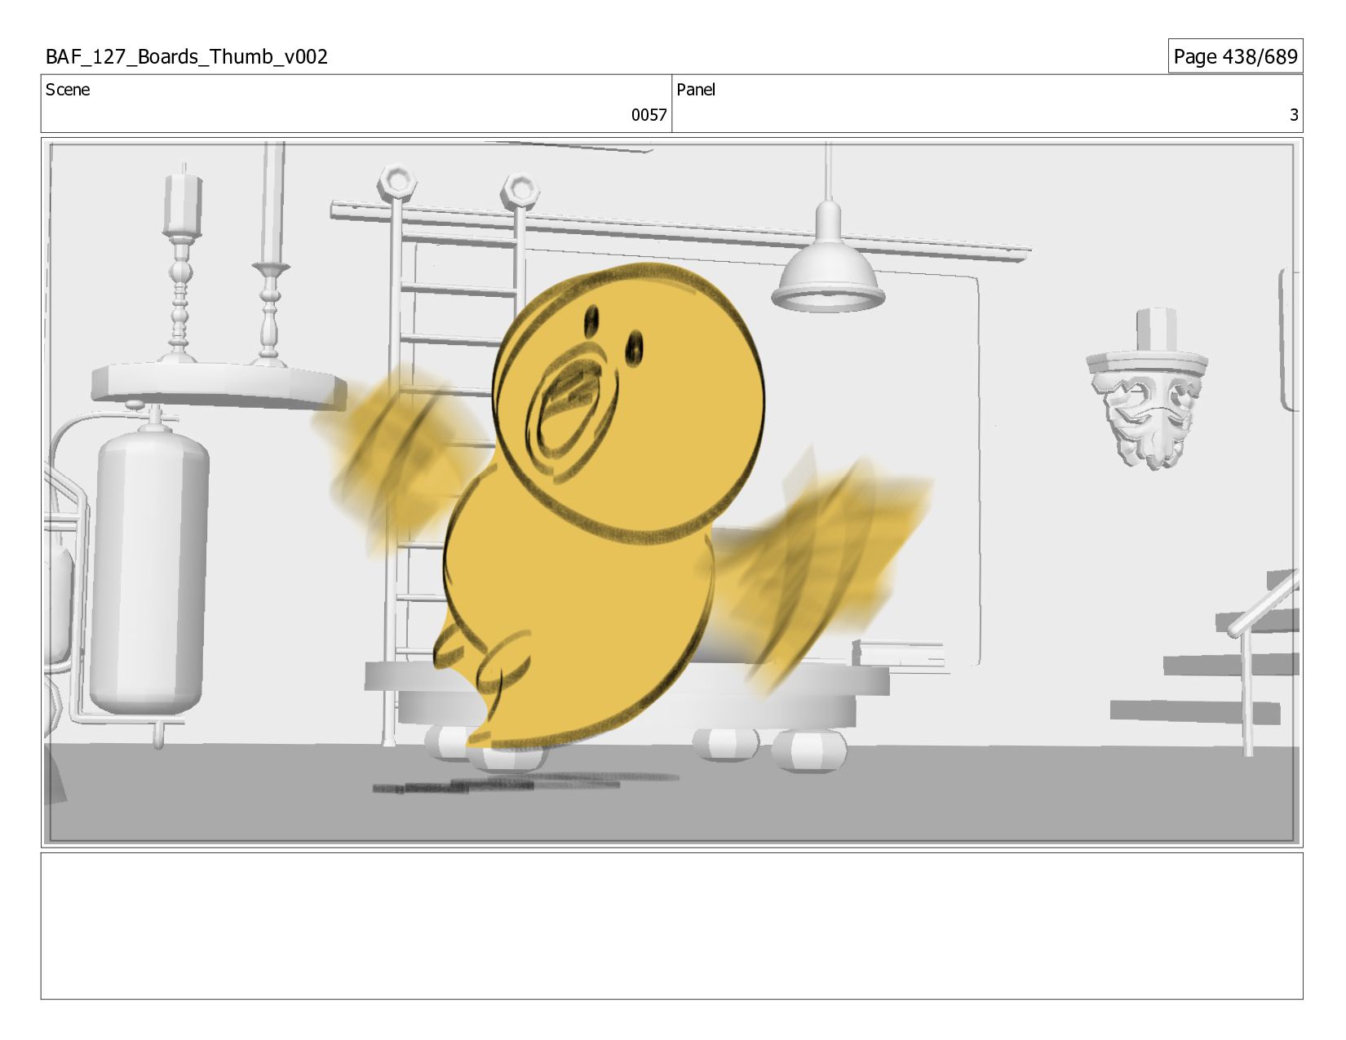Click the panel number 3

point(1293,115)
